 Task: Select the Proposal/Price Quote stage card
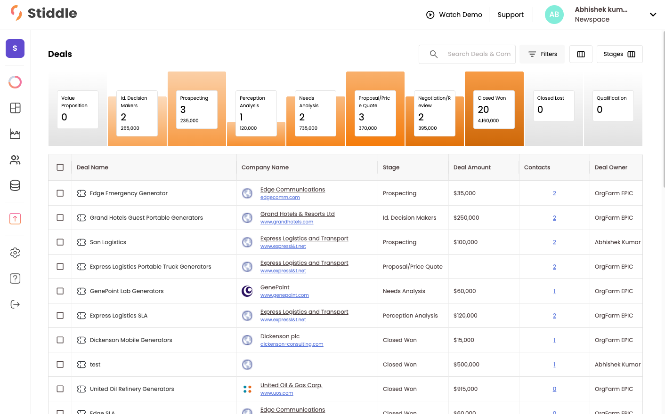coord(375,113)
